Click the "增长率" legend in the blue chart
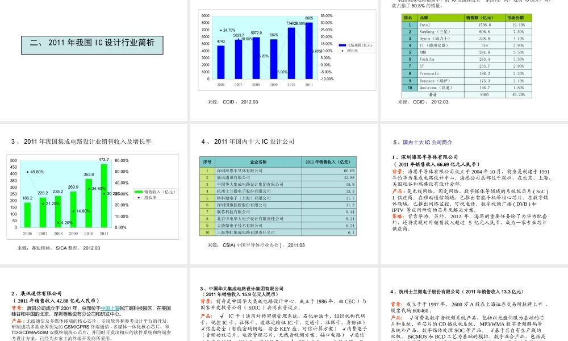568x341 pixels. (x=349, y=51)
